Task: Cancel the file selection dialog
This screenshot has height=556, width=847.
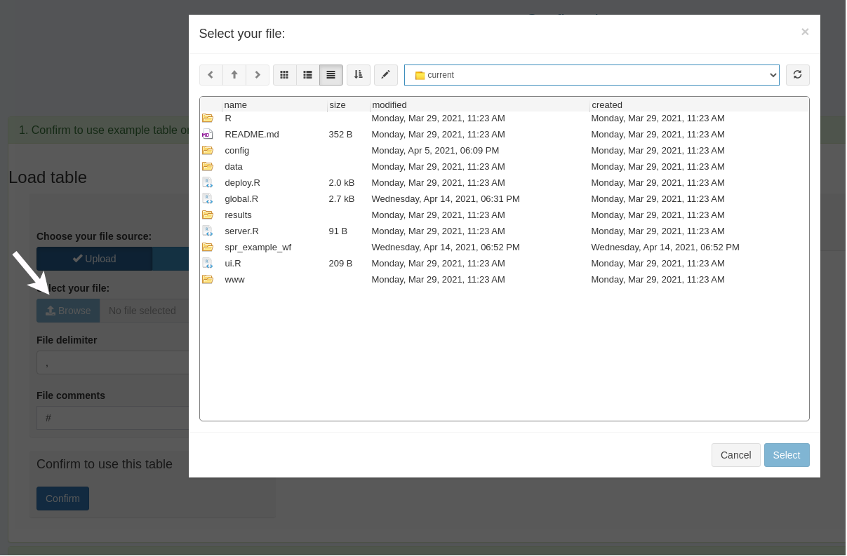Action: pos(736,455)
